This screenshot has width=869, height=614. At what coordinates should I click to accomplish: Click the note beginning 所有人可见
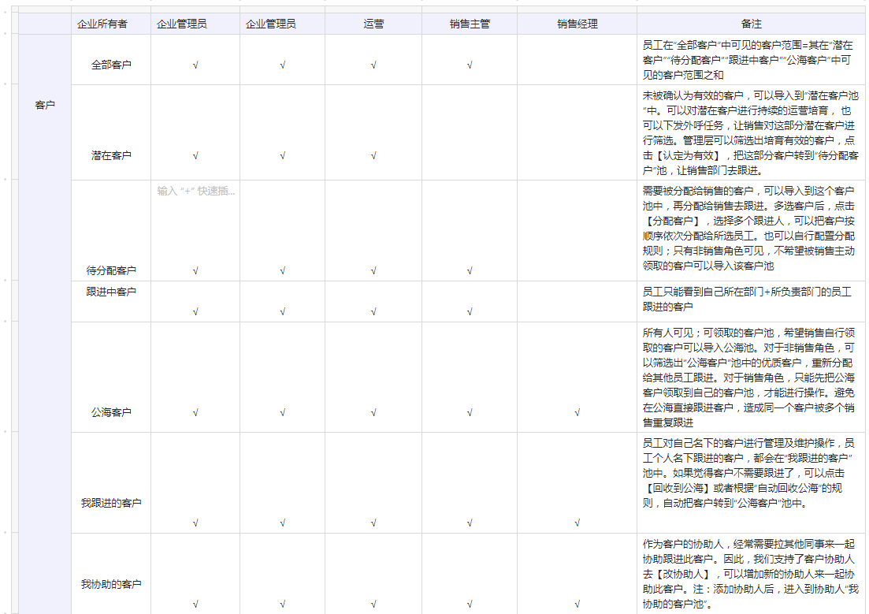748,378
